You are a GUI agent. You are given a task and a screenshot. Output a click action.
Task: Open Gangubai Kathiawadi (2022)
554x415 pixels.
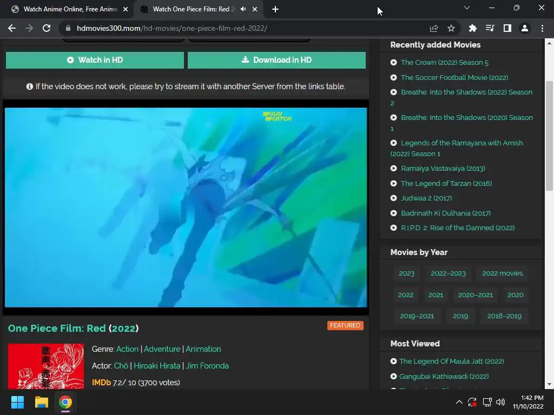click(444, 377)
